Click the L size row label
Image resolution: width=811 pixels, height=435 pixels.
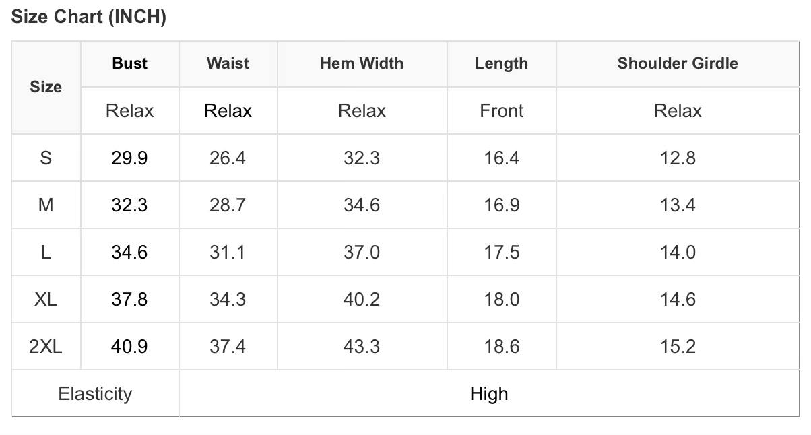pyautogui.click(x=46, y=253)
